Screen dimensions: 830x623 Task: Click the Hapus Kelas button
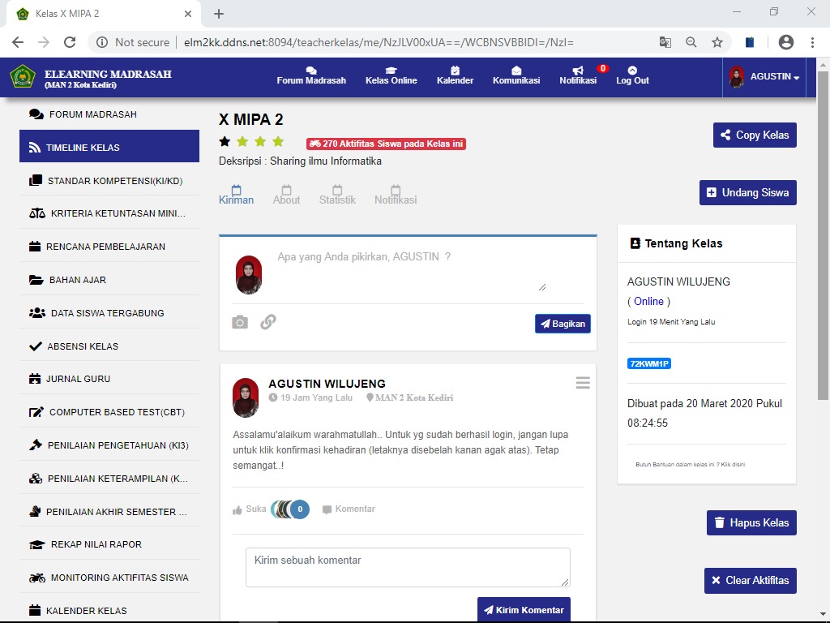coord(751,523)
